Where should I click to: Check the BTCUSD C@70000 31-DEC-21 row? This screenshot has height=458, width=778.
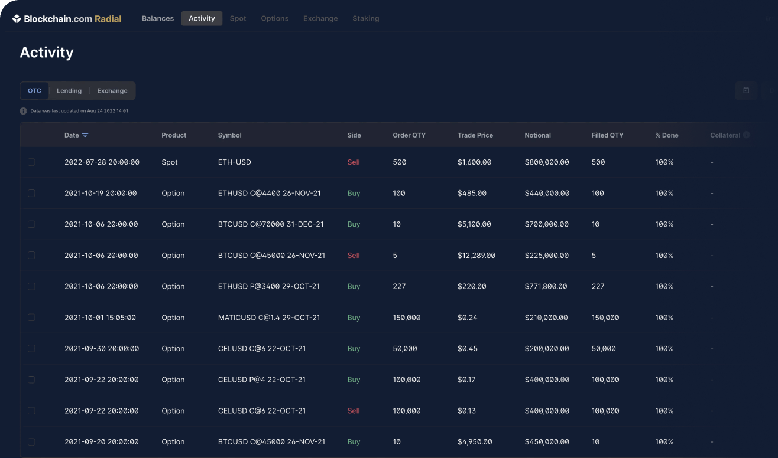(x=31, y=224)
